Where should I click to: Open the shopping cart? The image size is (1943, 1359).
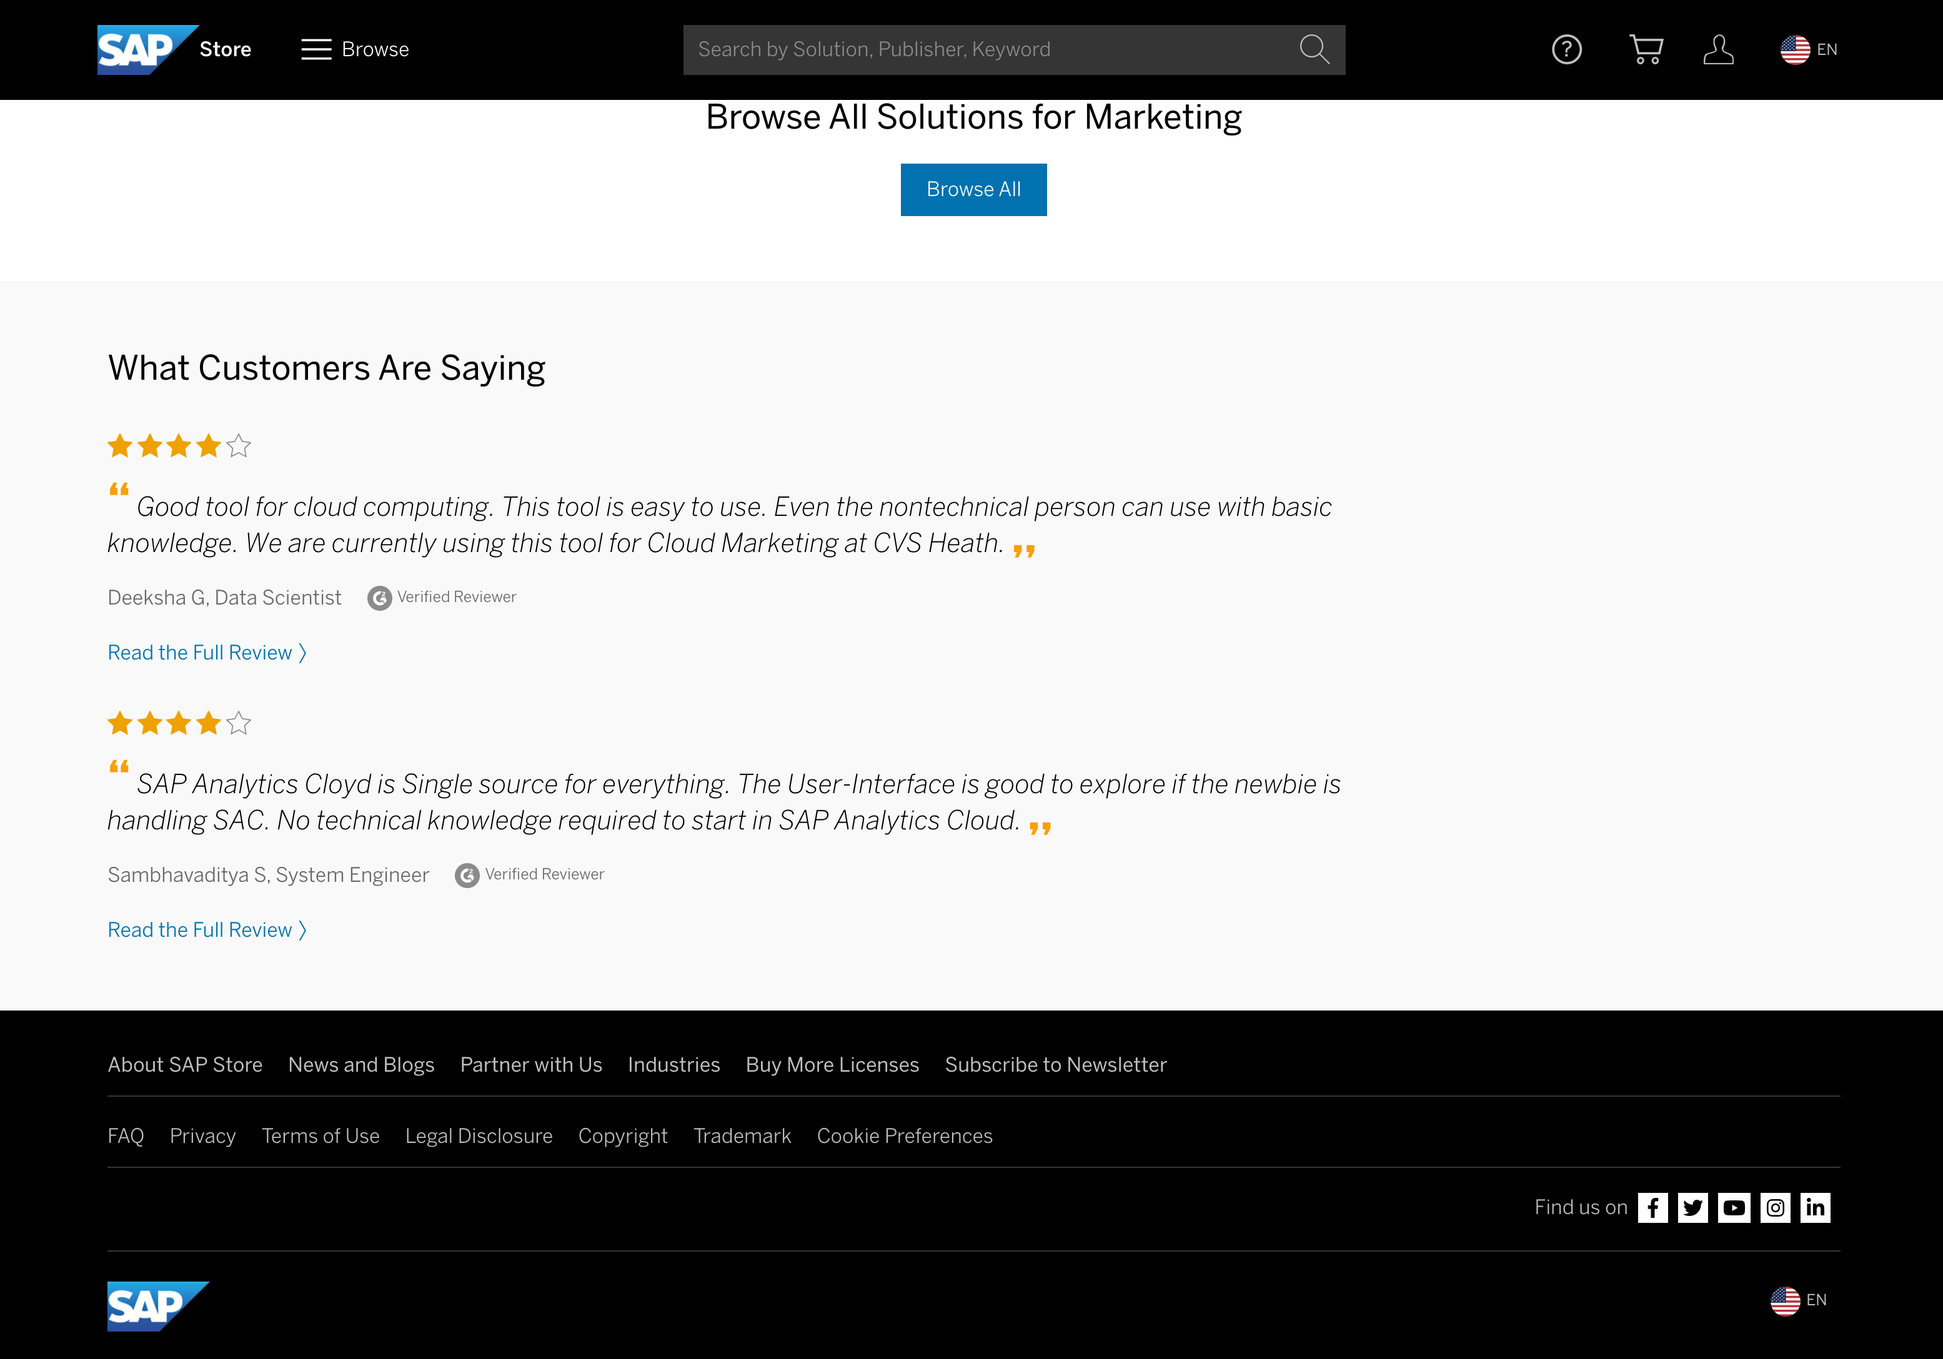[x=1645, y=49]
